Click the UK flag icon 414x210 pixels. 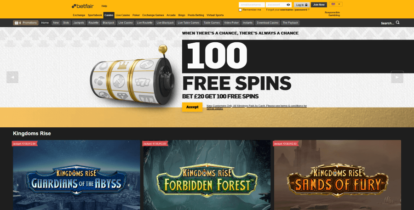coord(333,4)
